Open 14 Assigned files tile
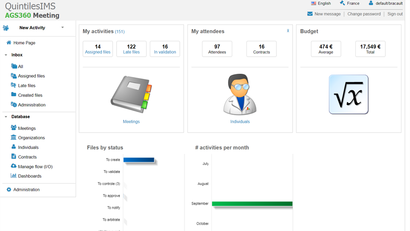Viewport: 410px width, 231px height. point(98,49)
